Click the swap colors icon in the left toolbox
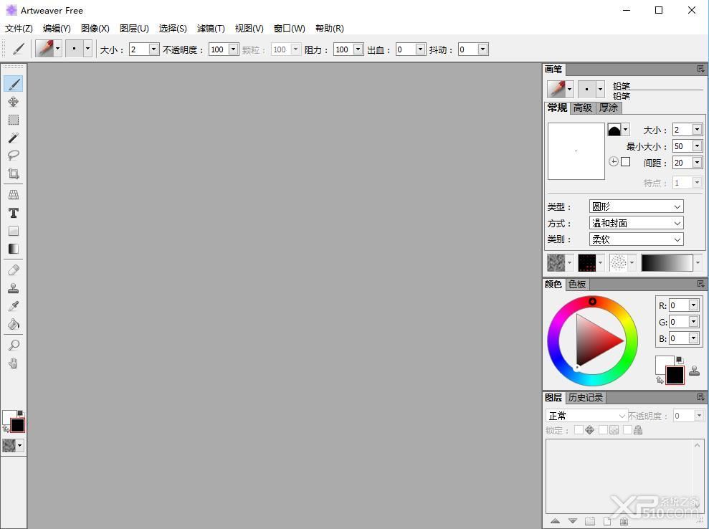The image size is (709, 529). click(6, 428)
